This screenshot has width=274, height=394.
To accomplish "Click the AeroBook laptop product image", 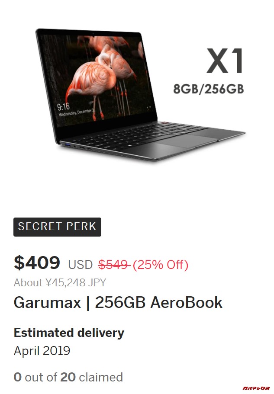I will coord(140,94).
